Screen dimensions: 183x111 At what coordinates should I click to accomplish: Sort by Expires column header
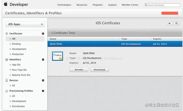click(167, 39)
